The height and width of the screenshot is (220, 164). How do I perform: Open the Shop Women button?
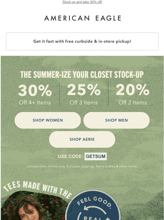(48, 120)
